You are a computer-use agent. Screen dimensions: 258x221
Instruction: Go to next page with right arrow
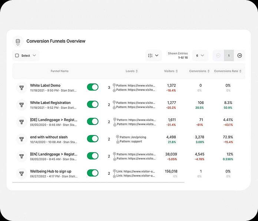pyautogui.click(x=239, y=56)
